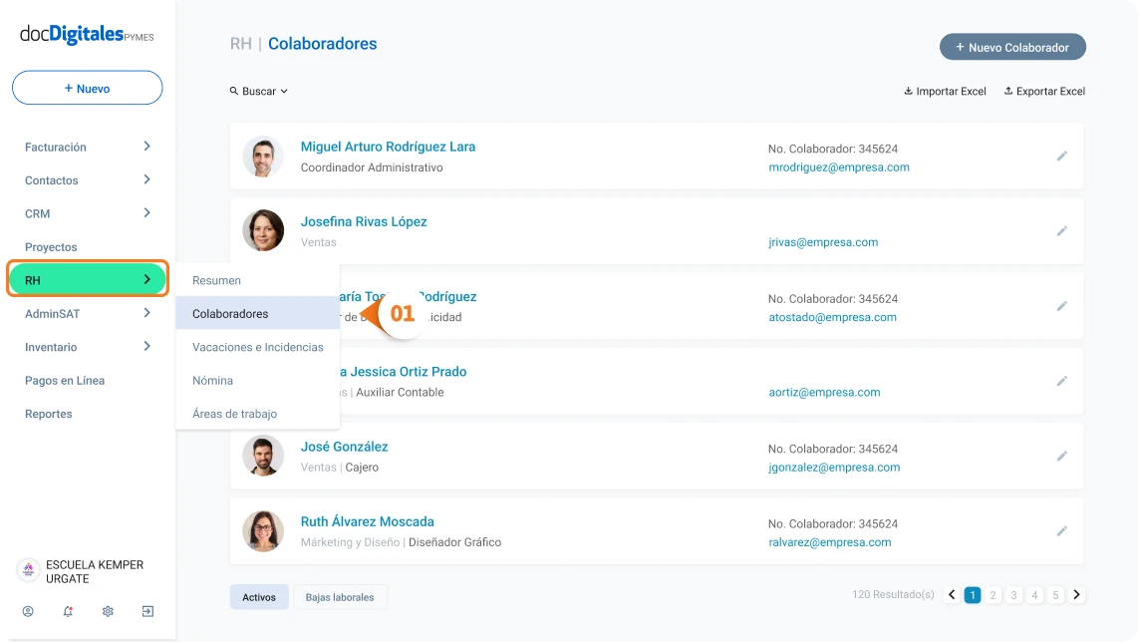The image size is (1138, 642).
Task: Expand the Buscar search dropdown
Action: point(258,91)
